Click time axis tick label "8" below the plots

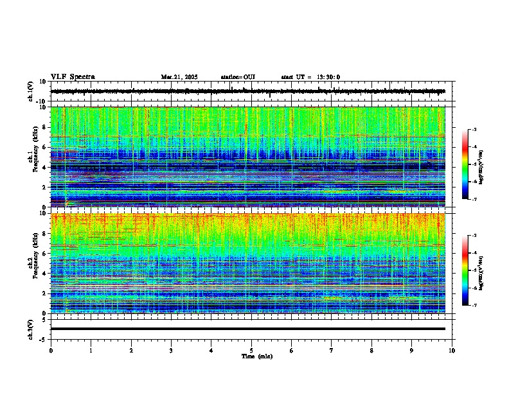pos(371,351)
